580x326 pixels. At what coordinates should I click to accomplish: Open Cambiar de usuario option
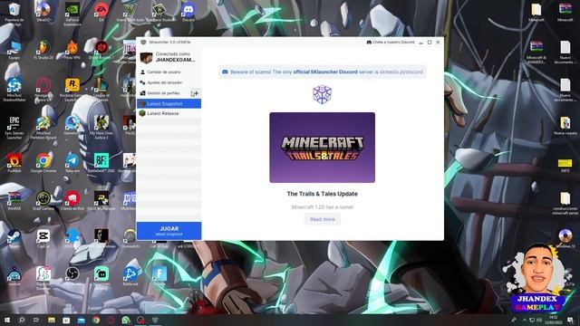(164, 72)
